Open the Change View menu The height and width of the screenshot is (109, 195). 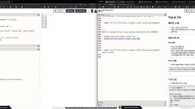click(x=81, y=11)
